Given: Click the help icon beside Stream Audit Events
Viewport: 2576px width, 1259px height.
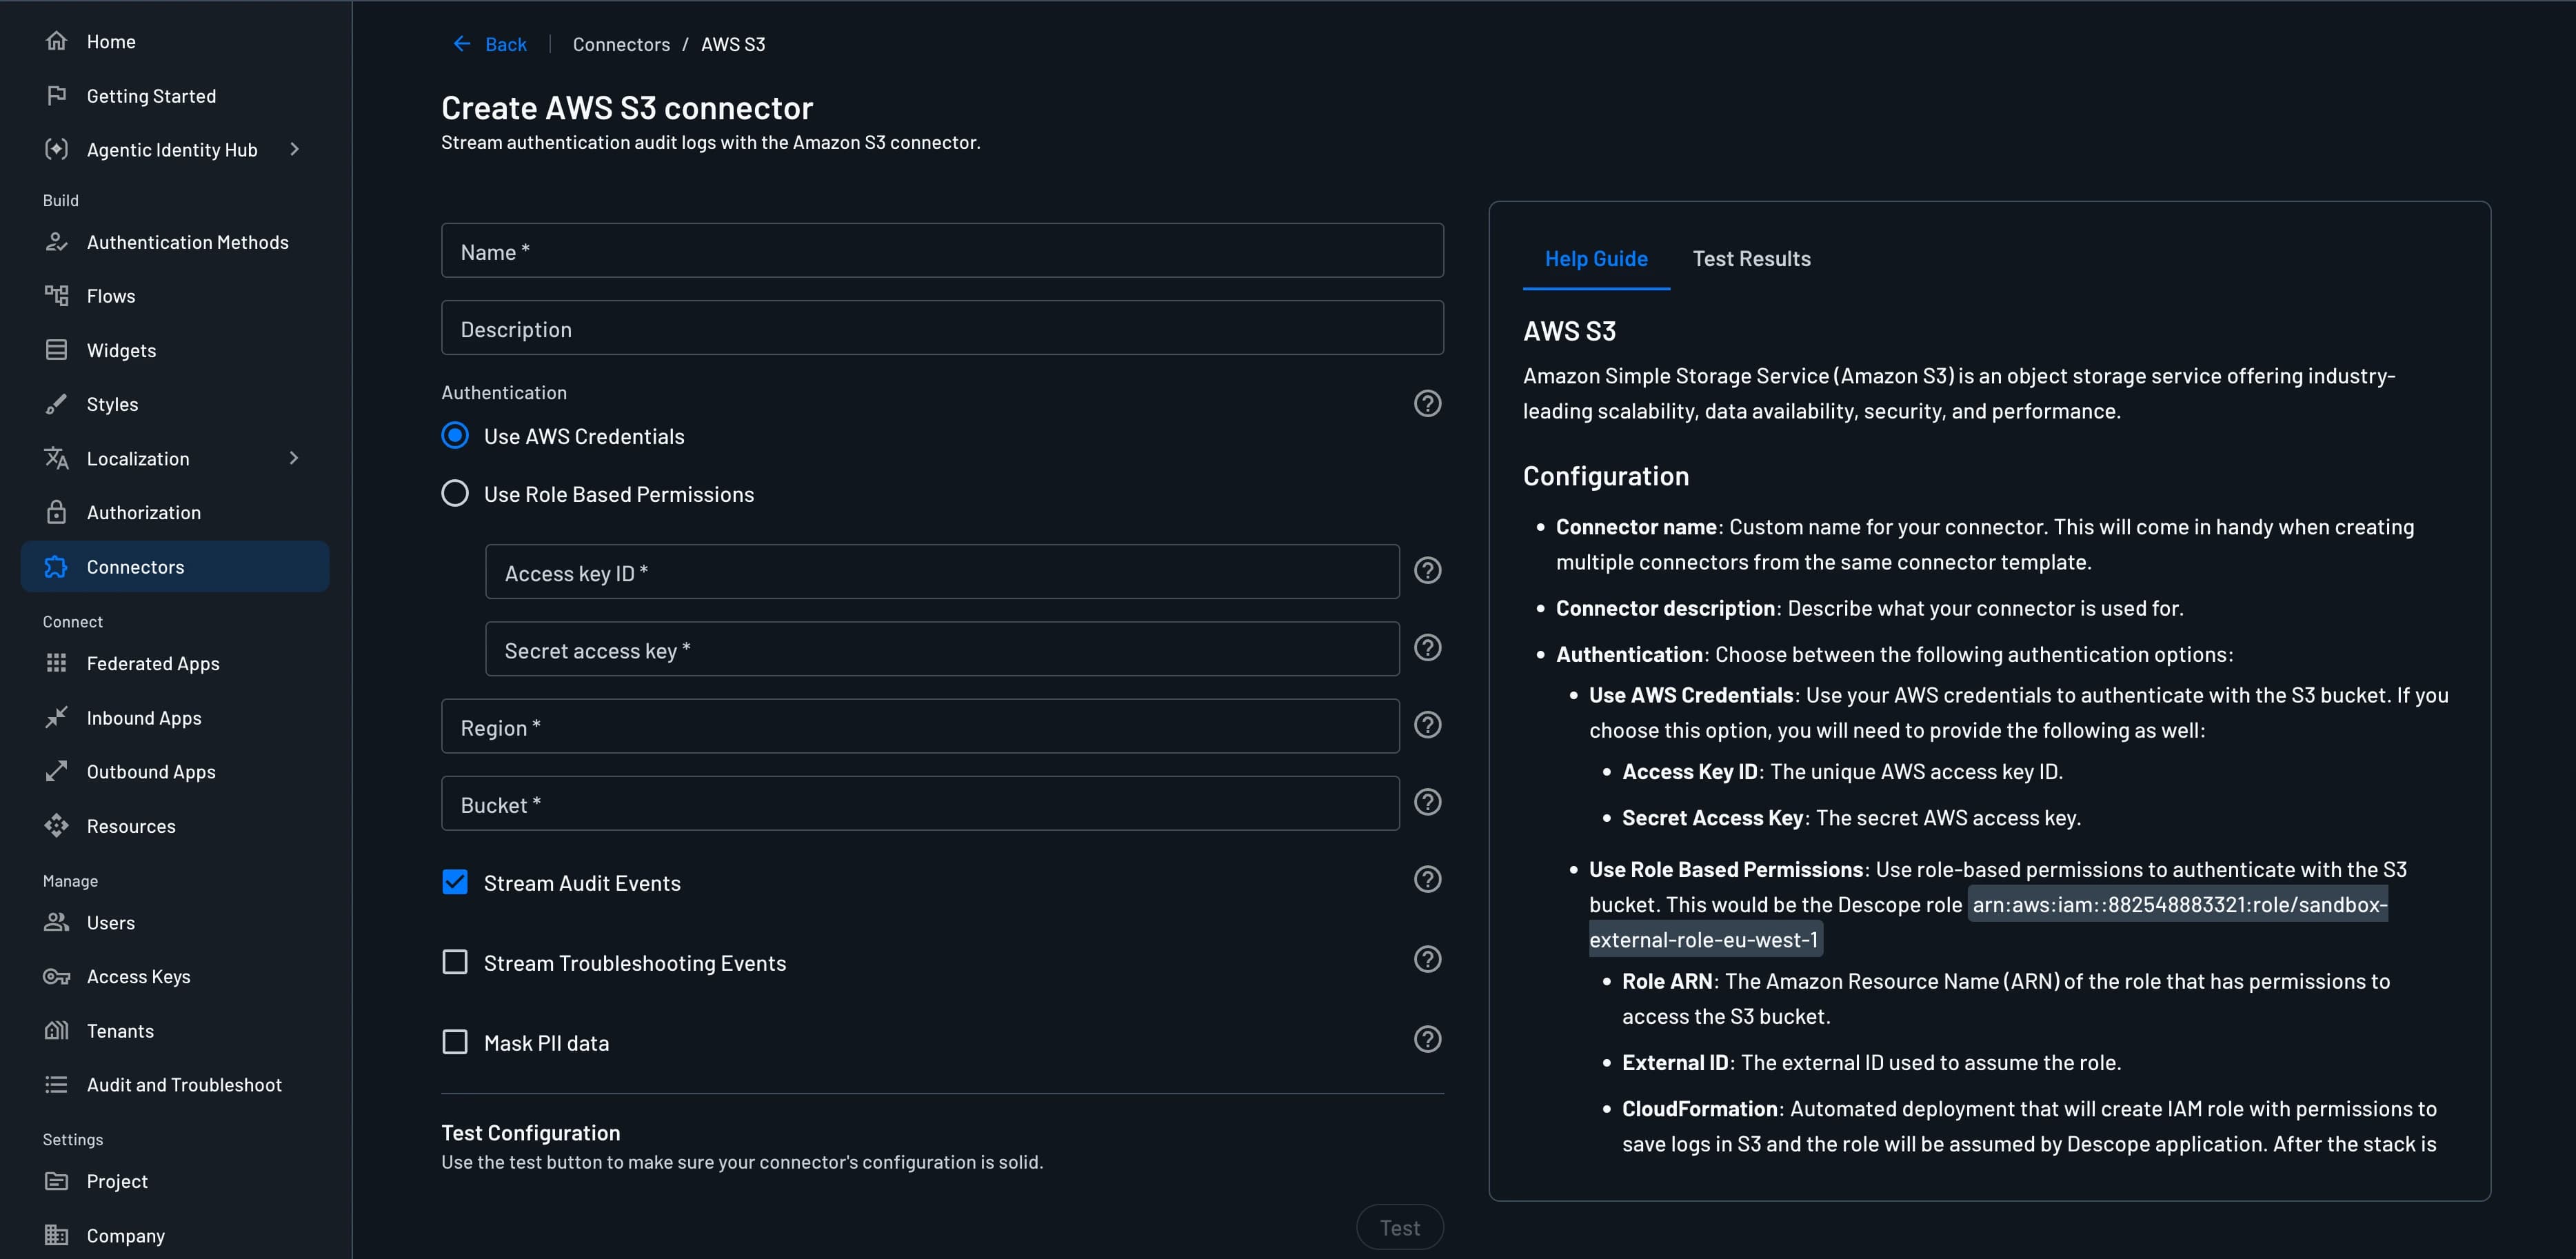Looking at the screenshot, I should point(1427,879).
